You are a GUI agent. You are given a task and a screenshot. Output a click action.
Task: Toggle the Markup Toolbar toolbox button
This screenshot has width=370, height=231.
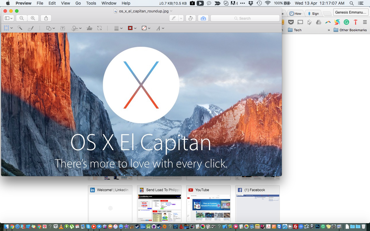pos(203,18)
